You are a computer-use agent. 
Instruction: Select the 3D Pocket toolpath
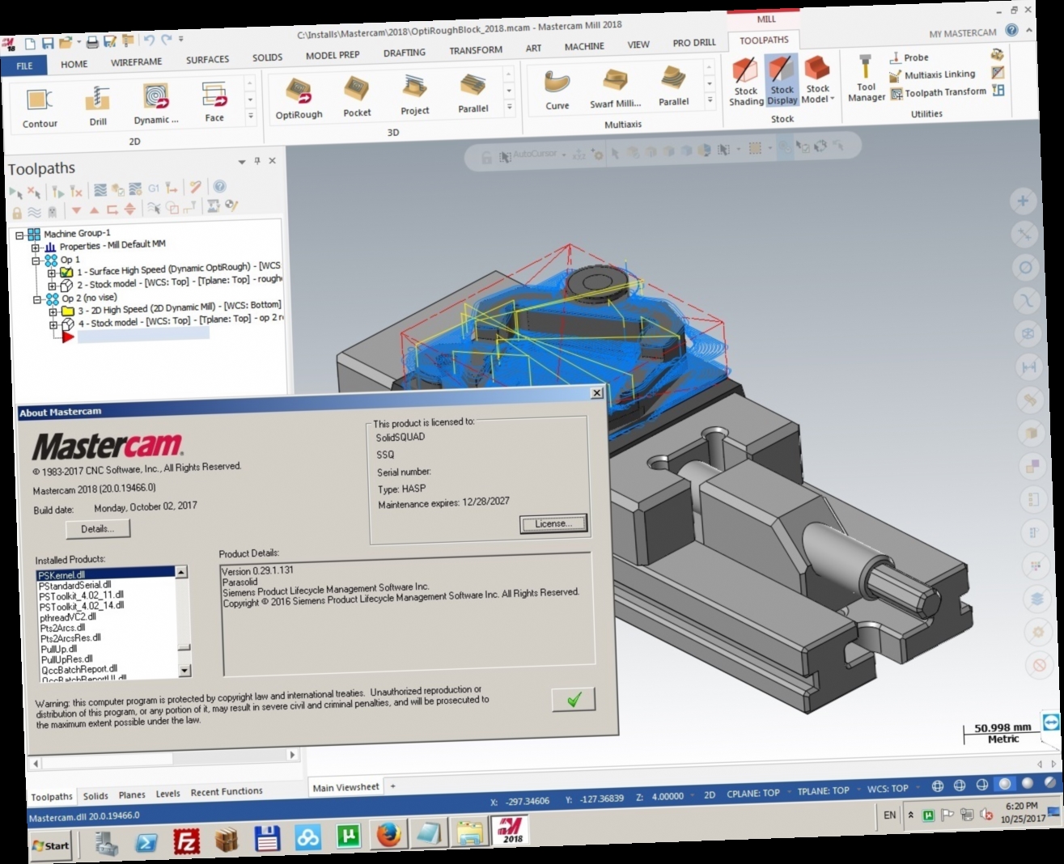coord(357,97)
